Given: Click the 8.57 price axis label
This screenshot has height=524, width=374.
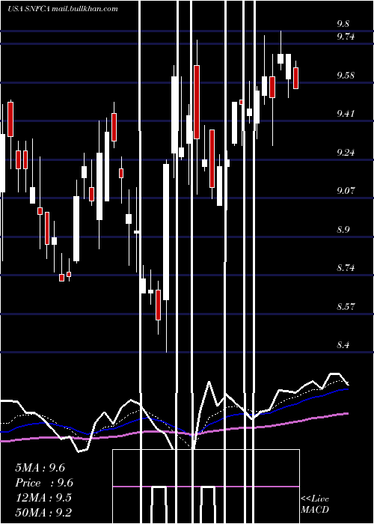Looking at the screenshot, I should point(346,306).
